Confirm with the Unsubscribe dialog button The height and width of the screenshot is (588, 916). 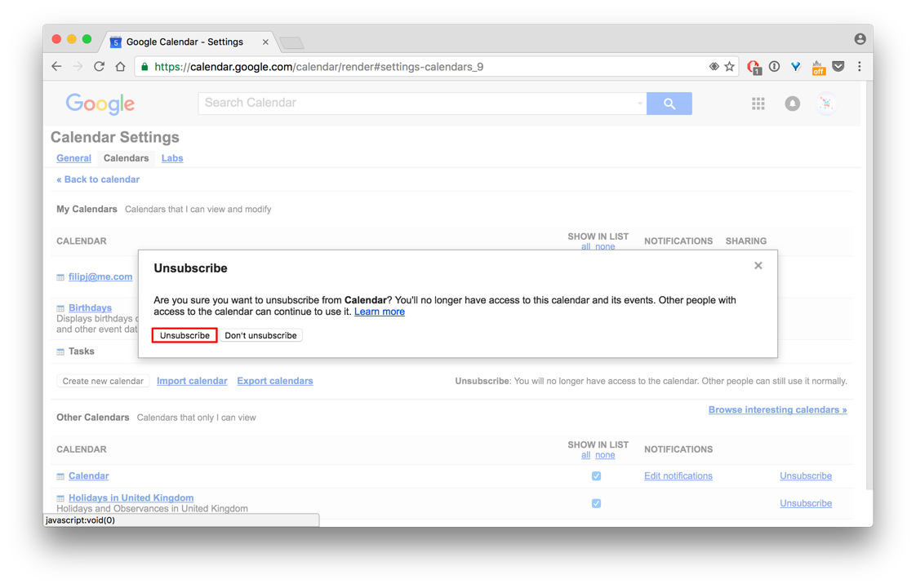pyautogui.click(x=185, y=335)
